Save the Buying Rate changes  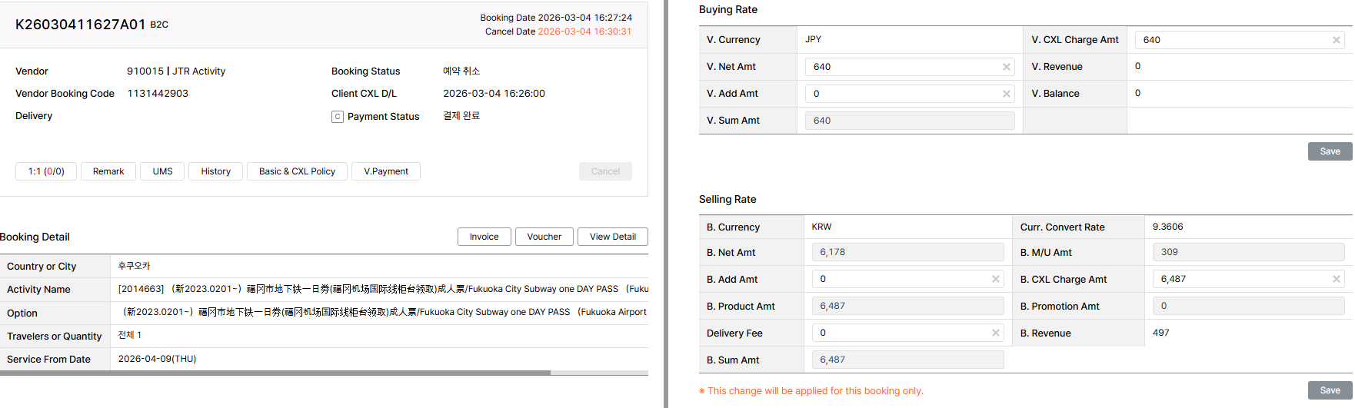pos(1330,151)
